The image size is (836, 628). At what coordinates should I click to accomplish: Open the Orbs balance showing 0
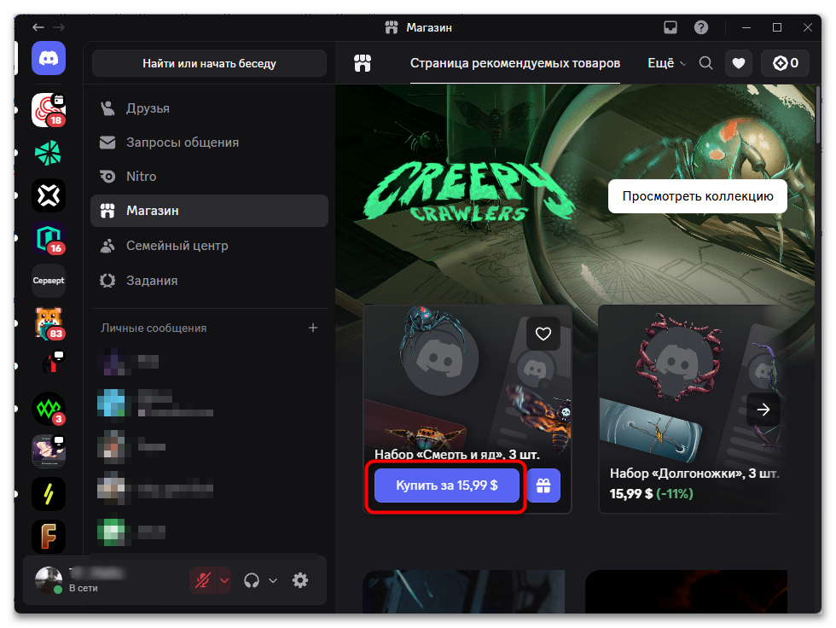(786, 63)
